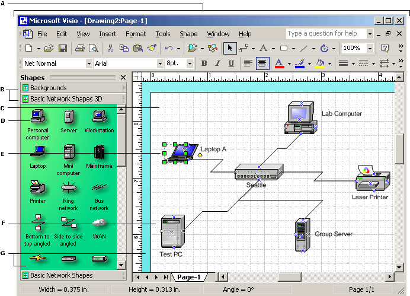Expand the Connector tool options arrow
This screenshot has width=410, height=296.
[253, 49]
